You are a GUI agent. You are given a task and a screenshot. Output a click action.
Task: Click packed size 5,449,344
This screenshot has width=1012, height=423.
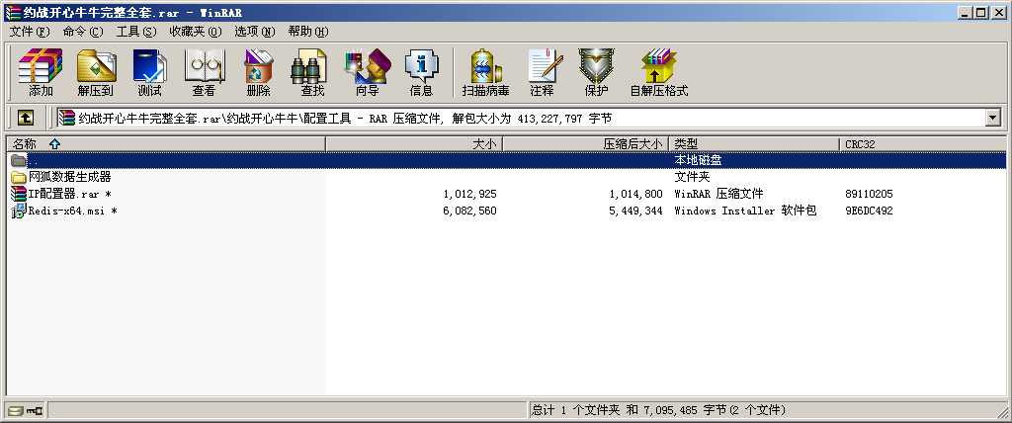[x=635, y=211]
